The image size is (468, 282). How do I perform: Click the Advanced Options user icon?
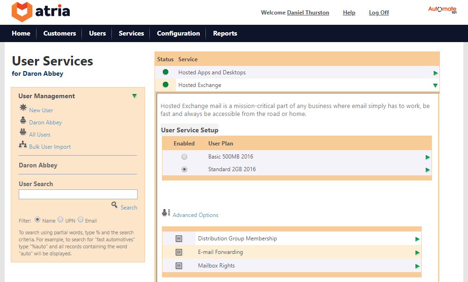[166, 212]
